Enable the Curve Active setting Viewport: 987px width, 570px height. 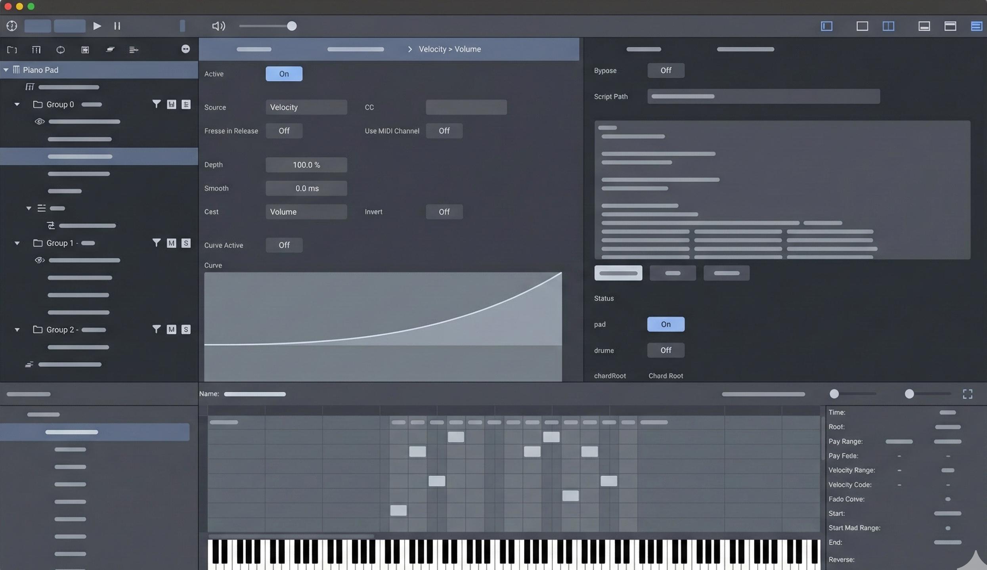[x=284, y=245]
